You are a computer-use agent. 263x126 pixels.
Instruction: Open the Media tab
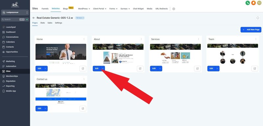click(150, 9)
